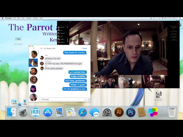Select the bald man conversation avatar
Screen dimensions: 183x137
(33, 80)
